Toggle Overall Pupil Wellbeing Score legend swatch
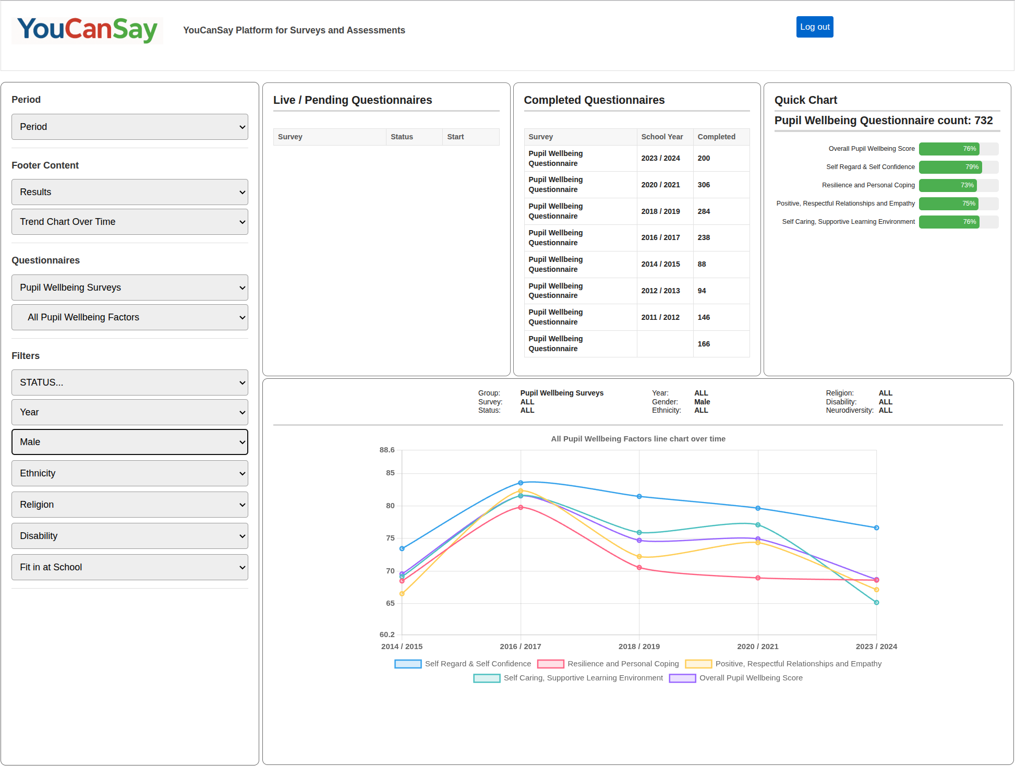 pos(682,678)
